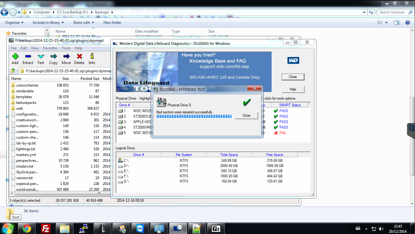Screen dimensions: 415x234
Task: Select physical drive 2 ST3500312 row
Action: click(213, 116)
